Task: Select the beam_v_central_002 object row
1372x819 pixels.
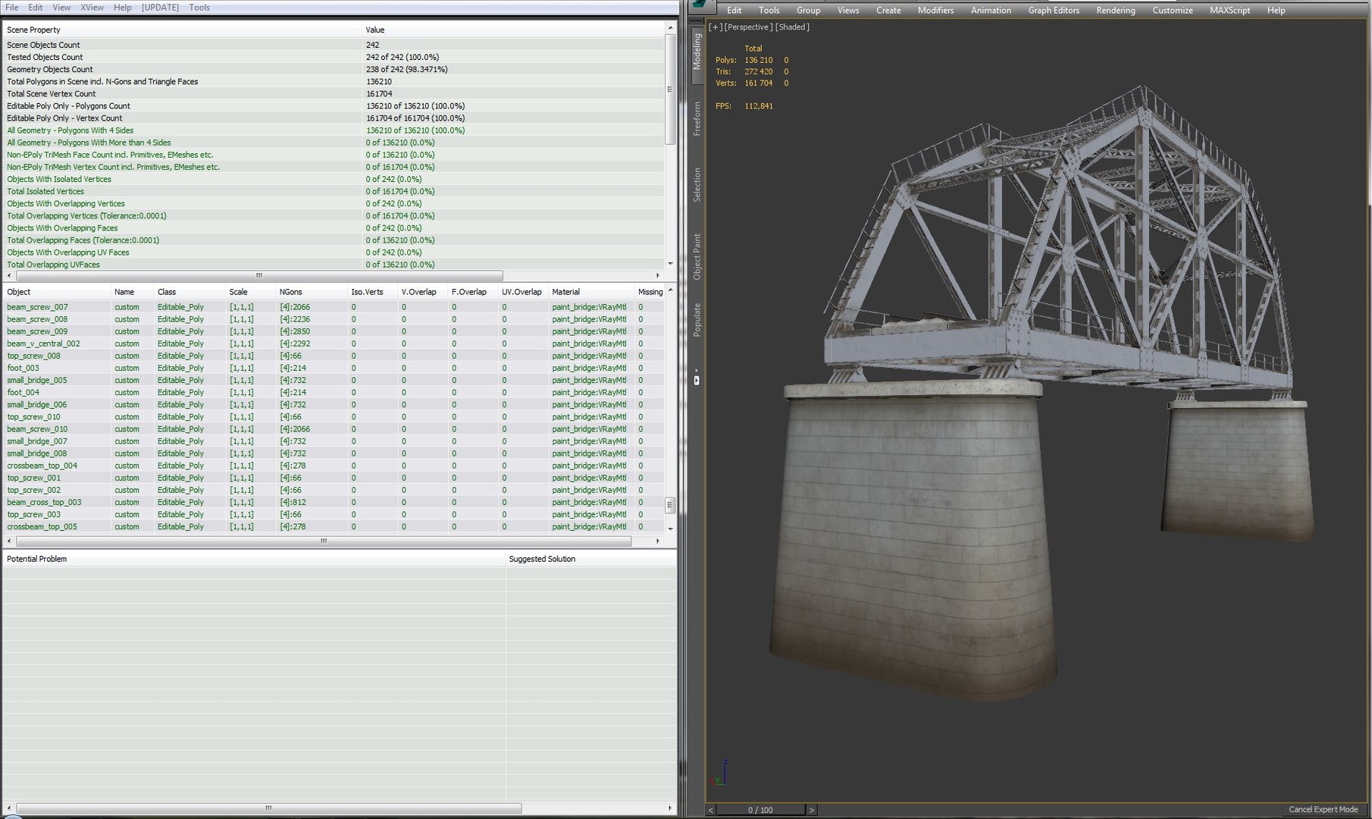Action: click(x=334, y=344)
